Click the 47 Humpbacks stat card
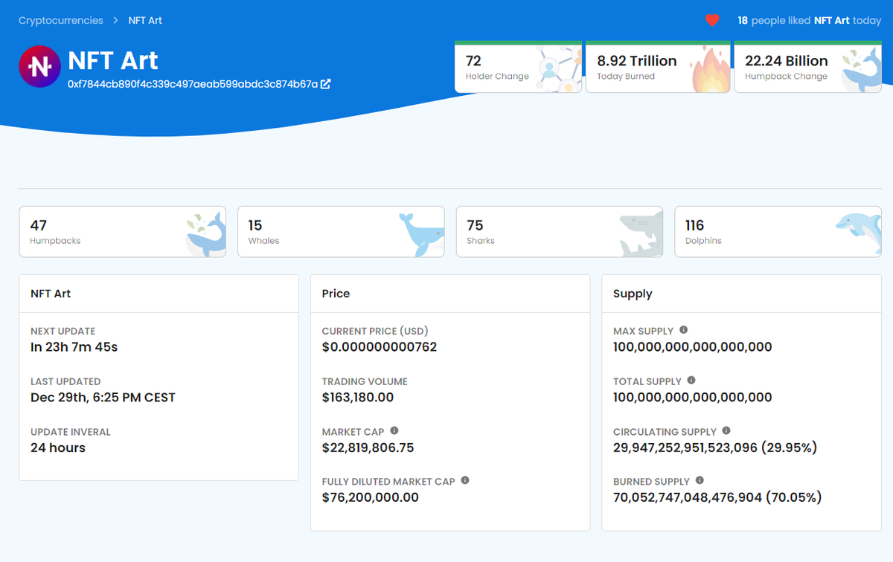The height and width of the screenshot is (562, 893). 122,231
